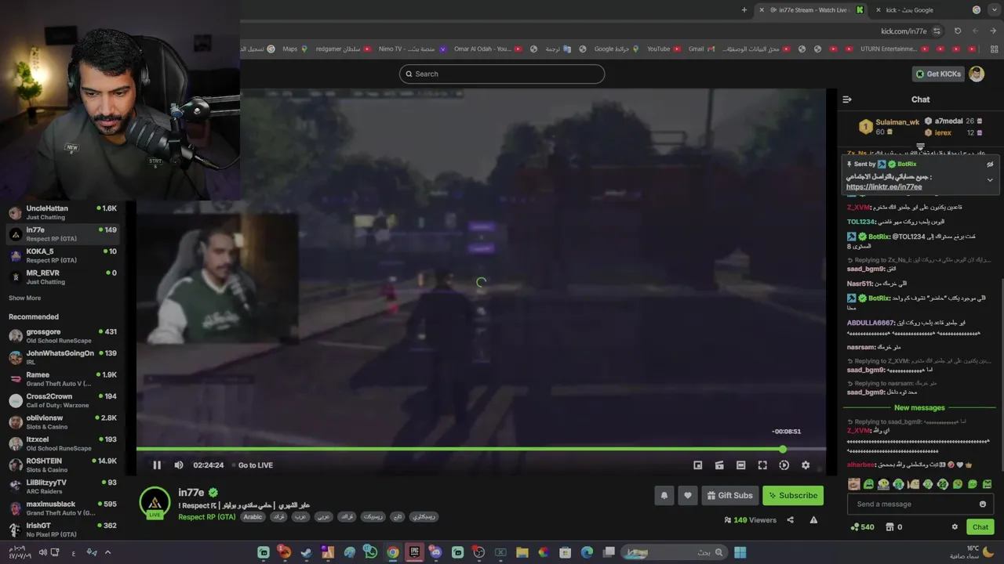Open the channel shop icon showing 0

(894, 527)
